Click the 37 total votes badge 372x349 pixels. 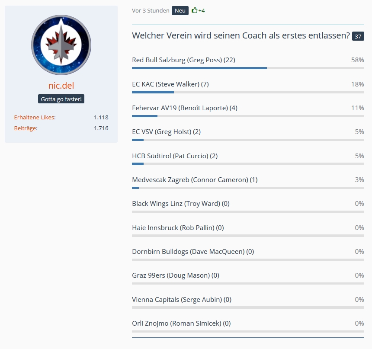pos(358,36)
